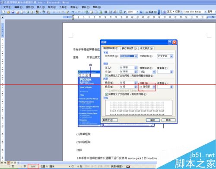The image size is (216, 169).
Task: Click the left indent 左 spinner
Action: tap(136, 68)
